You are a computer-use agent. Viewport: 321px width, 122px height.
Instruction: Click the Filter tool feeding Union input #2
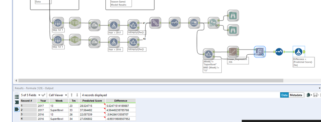pyautogui.click(x=133, y=42)
